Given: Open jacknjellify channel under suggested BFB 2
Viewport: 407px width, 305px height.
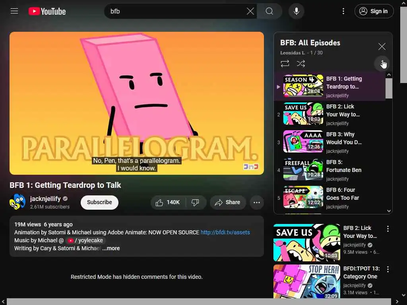Looking at the screenshot, I should tap(355, 245).
